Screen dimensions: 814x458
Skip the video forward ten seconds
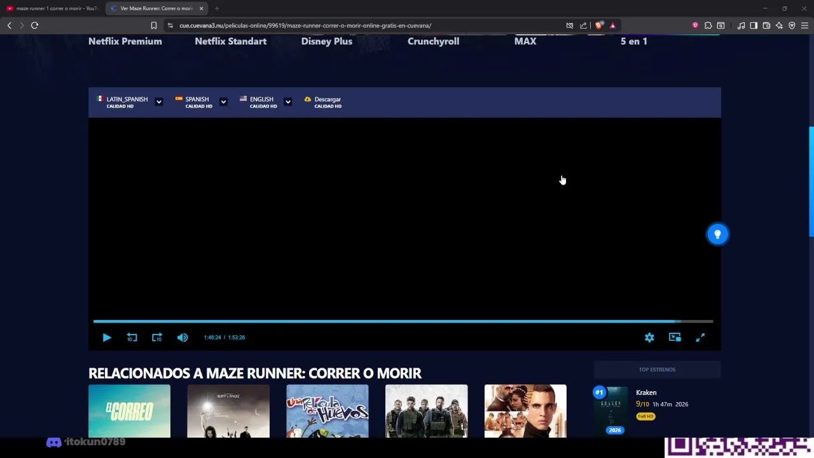[157, 338]
